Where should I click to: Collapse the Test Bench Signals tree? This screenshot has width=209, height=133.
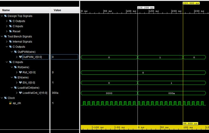[x=2, y=36]
